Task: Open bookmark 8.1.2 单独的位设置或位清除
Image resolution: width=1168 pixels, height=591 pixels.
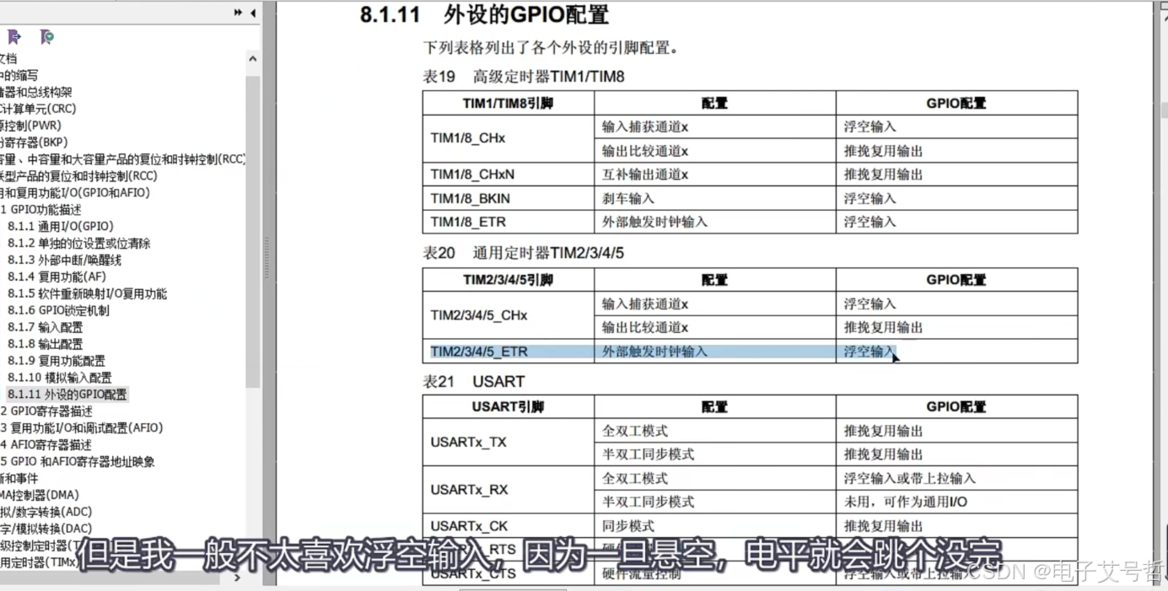Action: tap(79, 243)
